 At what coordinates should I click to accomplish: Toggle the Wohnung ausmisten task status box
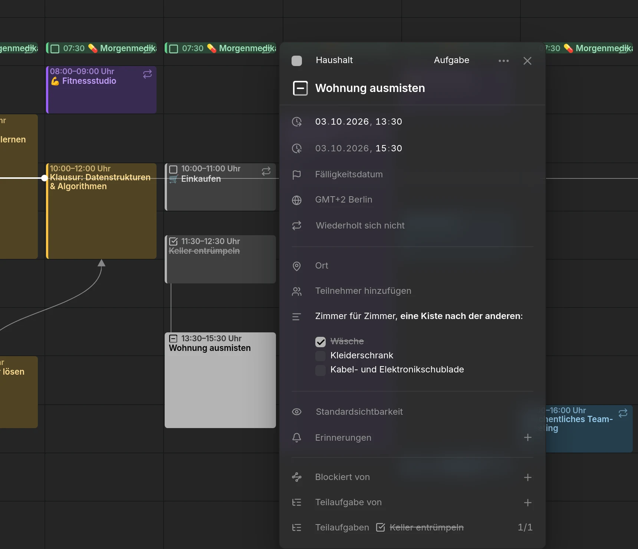click(x=300, y=88)
